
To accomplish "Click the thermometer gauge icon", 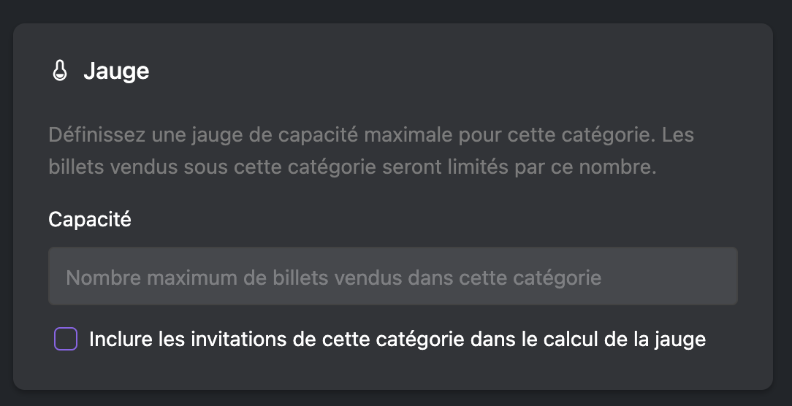I will pyautogui.click(x=60, y=71).
